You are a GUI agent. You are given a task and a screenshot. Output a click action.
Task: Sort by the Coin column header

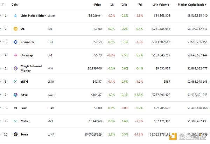(x=15, y=5)
